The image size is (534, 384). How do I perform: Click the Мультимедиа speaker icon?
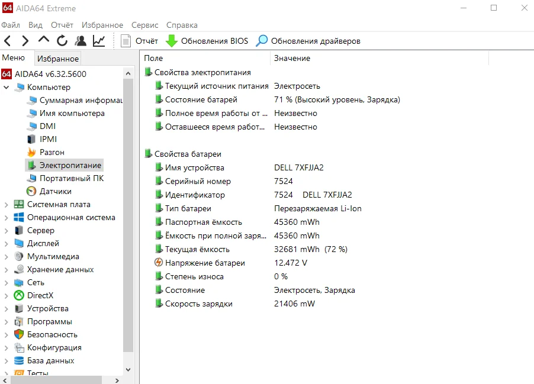pyautogui.click(x=19, y=256)
